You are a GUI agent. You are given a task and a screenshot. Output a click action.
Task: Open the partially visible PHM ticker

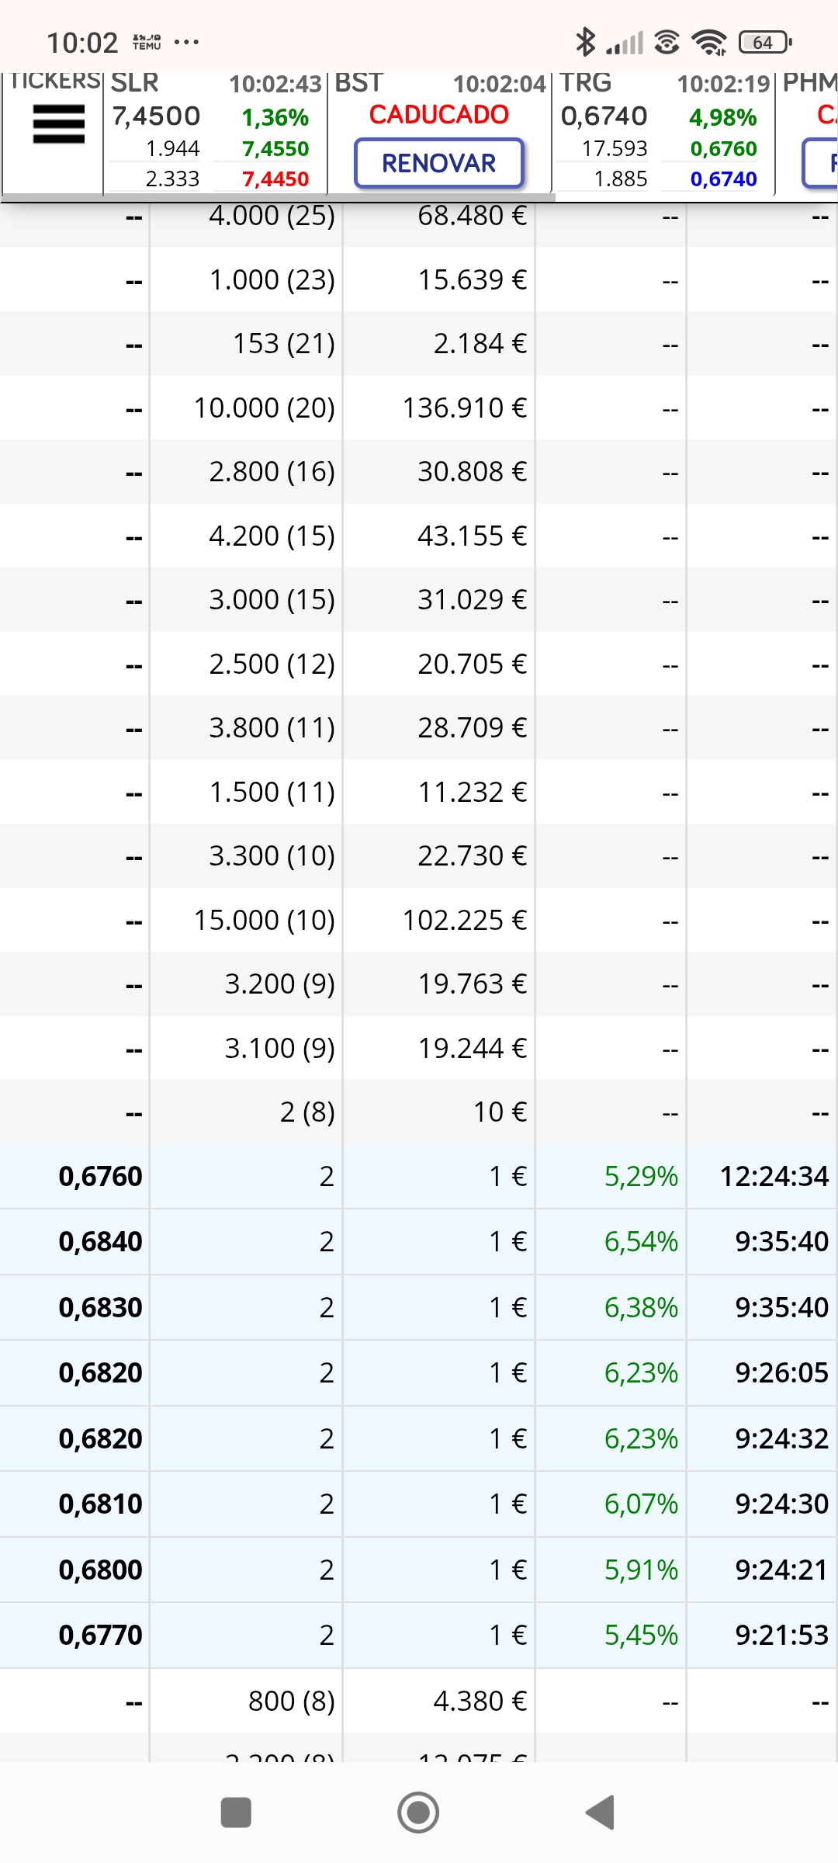(809, 132)
